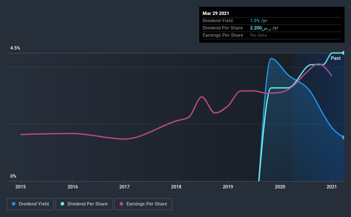Click the 2018 x-axis label

(176, 187)
